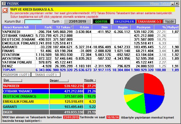The image size is (181, 124).
Task: Click green DEUTSCHE (YABANCI) legend bar
Action: point(26,96)
